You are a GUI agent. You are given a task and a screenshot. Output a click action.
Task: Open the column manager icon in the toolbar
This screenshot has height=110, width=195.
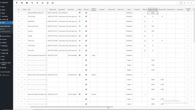coord(27,3)
